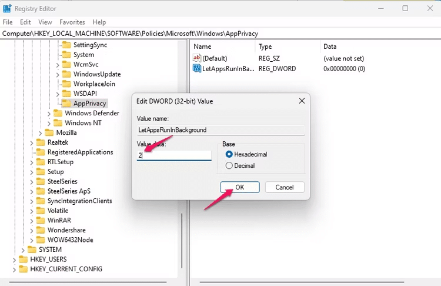Click the Value data input field
This screenshot has height=286, width=441.
click(x=174, y=155)
